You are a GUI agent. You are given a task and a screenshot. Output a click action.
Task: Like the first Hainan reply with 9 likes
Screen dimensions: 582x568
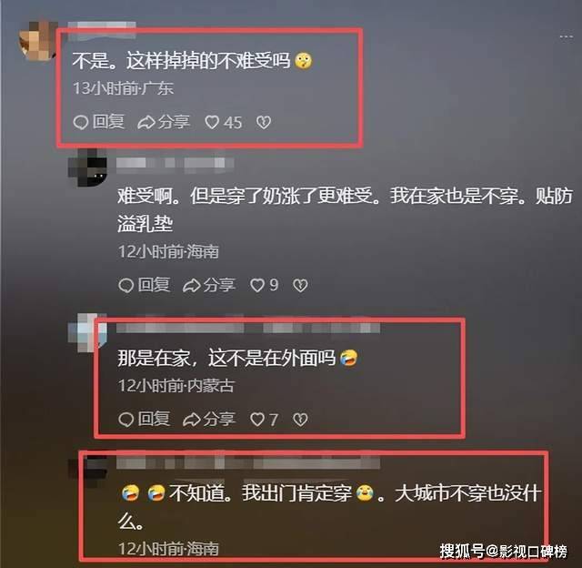click(x=264, y=285)
